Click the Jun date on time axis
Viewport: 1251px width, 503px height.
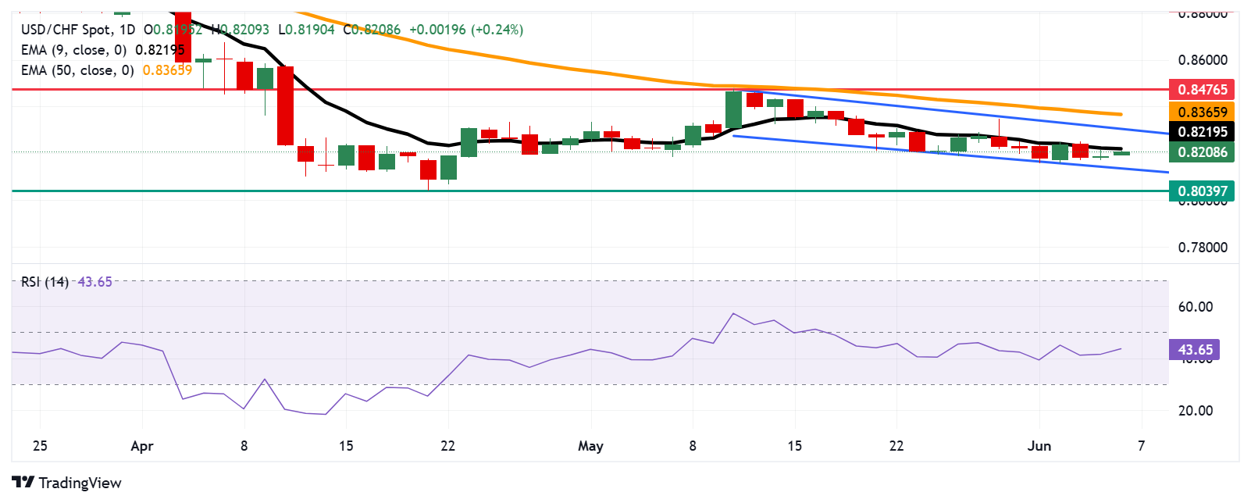pos(1039,446)
